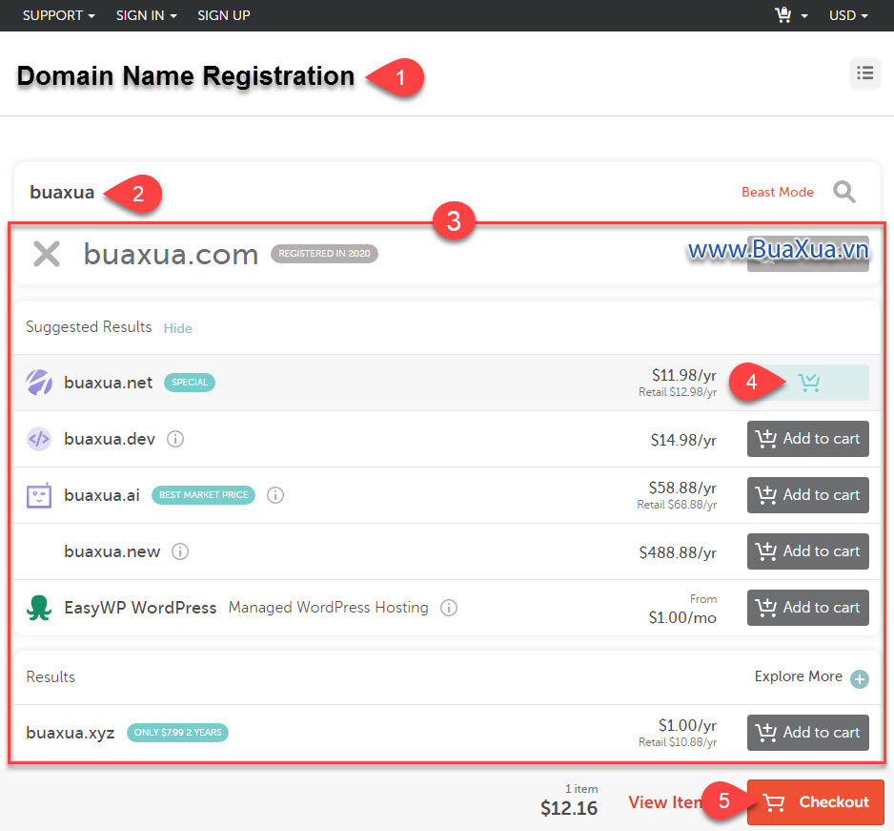Click the buaxua.net domain name

tap(109, 383)
